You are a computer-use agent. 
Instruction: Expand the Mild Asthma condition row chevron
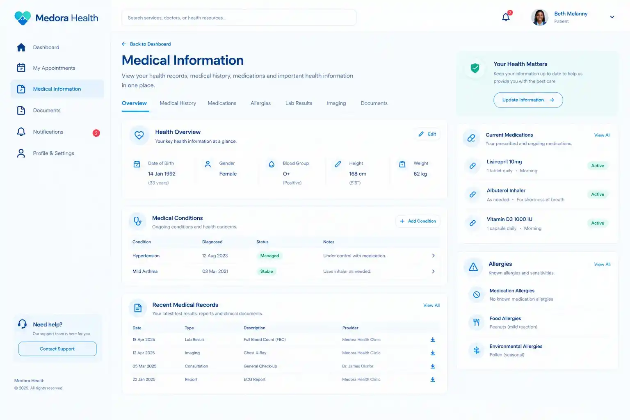coord(433,272)
